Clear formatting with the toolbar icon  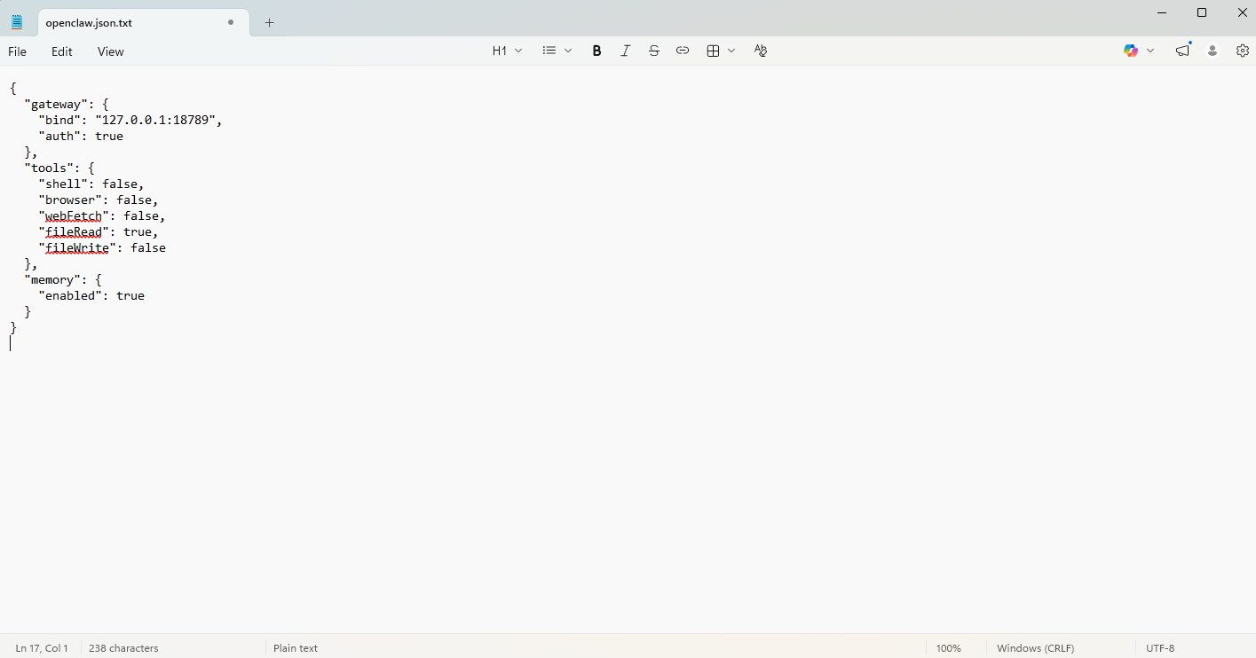tap(761, 51)
